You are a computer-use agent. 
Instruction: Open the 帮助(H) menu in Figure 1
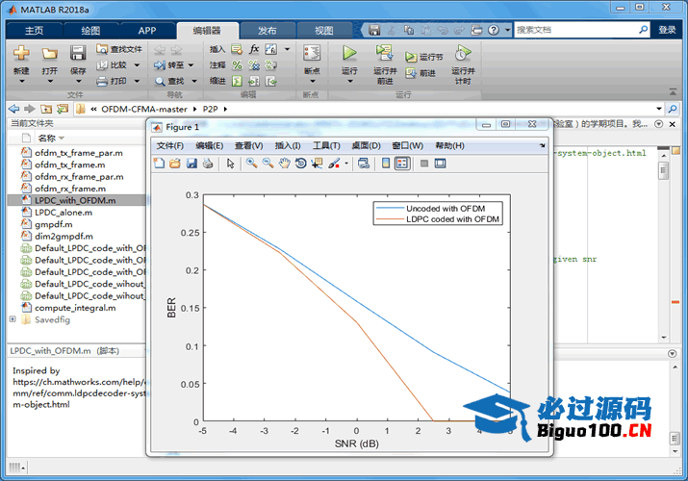449,145
